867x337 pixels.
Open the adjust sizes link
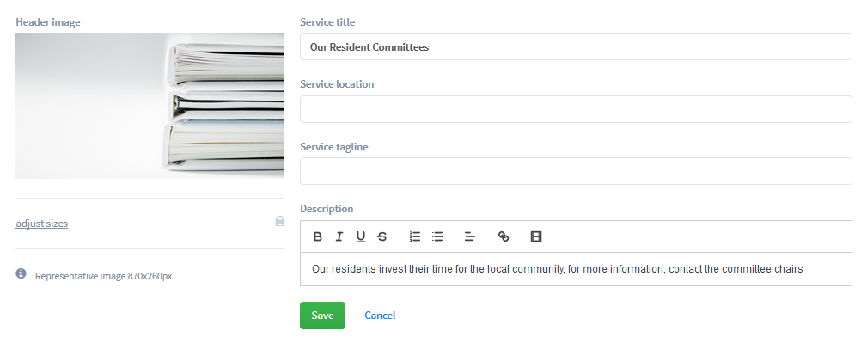click(x=42, y=224)
